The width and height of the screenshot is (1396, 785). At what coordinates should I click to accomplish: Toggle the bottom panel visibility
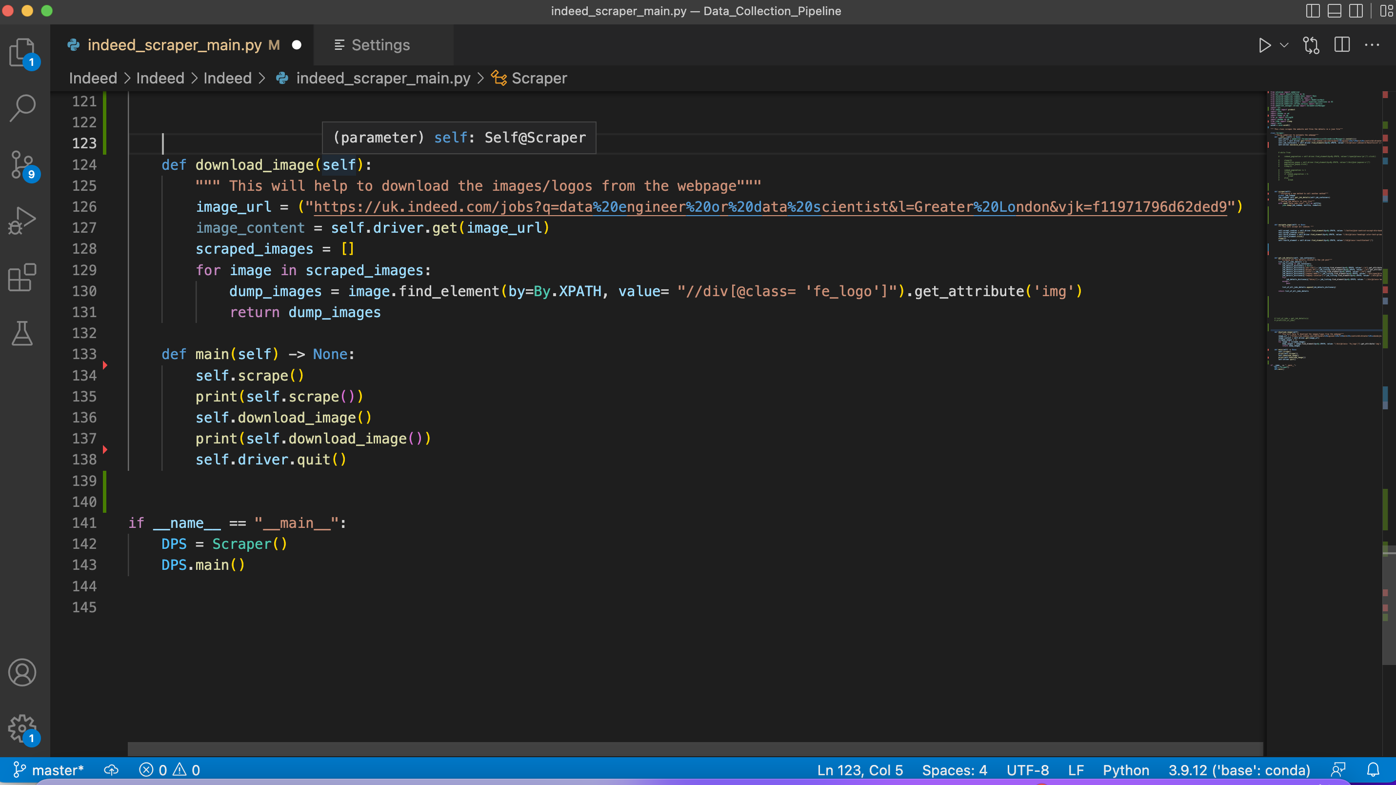pyautogui.click(x=1334, y=10)
